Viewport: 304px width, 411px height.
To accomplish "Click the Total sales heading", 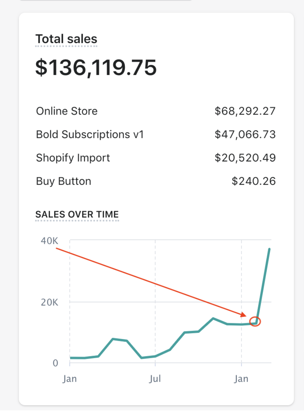I will (x=65, y=39).
